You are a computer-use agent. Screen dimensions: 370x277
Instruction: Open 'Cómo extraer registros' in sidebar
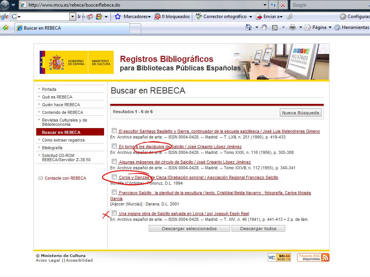tap(63, 140)
